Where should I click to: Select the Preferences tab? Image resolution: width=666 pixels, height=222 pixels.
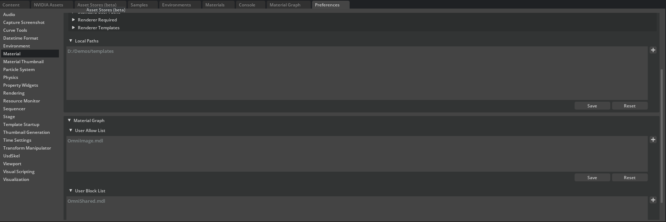coord(331,5)
